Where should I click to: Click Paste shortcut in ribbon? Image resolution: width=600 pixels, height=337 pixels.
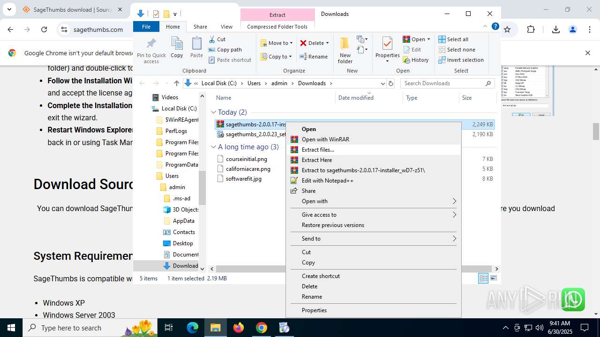pyautogui.click(x=230, y=60)
